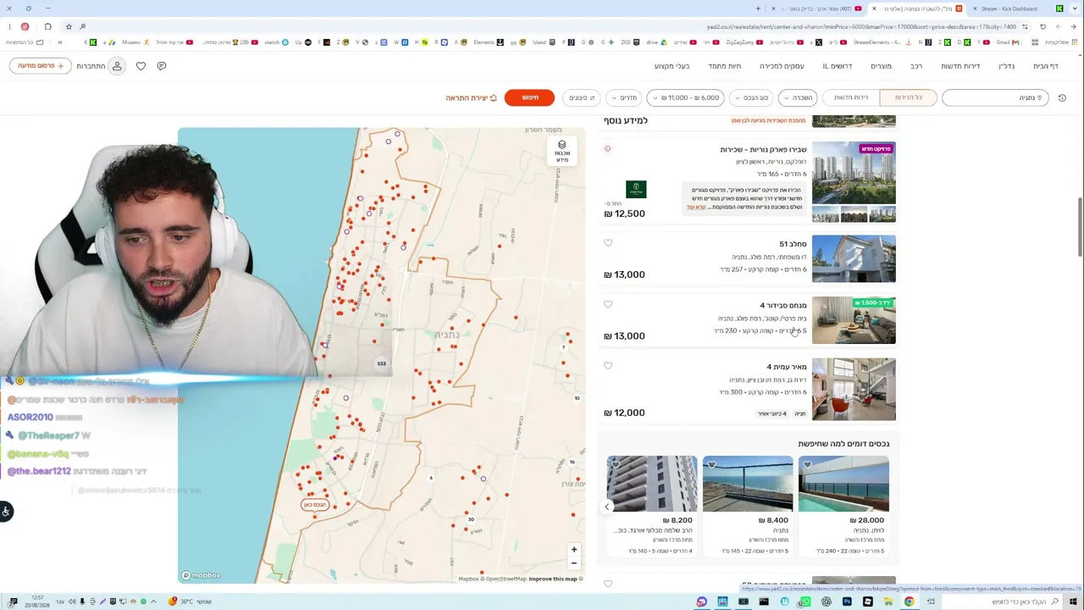Expand the rooms (חדרים) filter dropdown
Screen dimensions: 1084x610
(x=622, y=98)
